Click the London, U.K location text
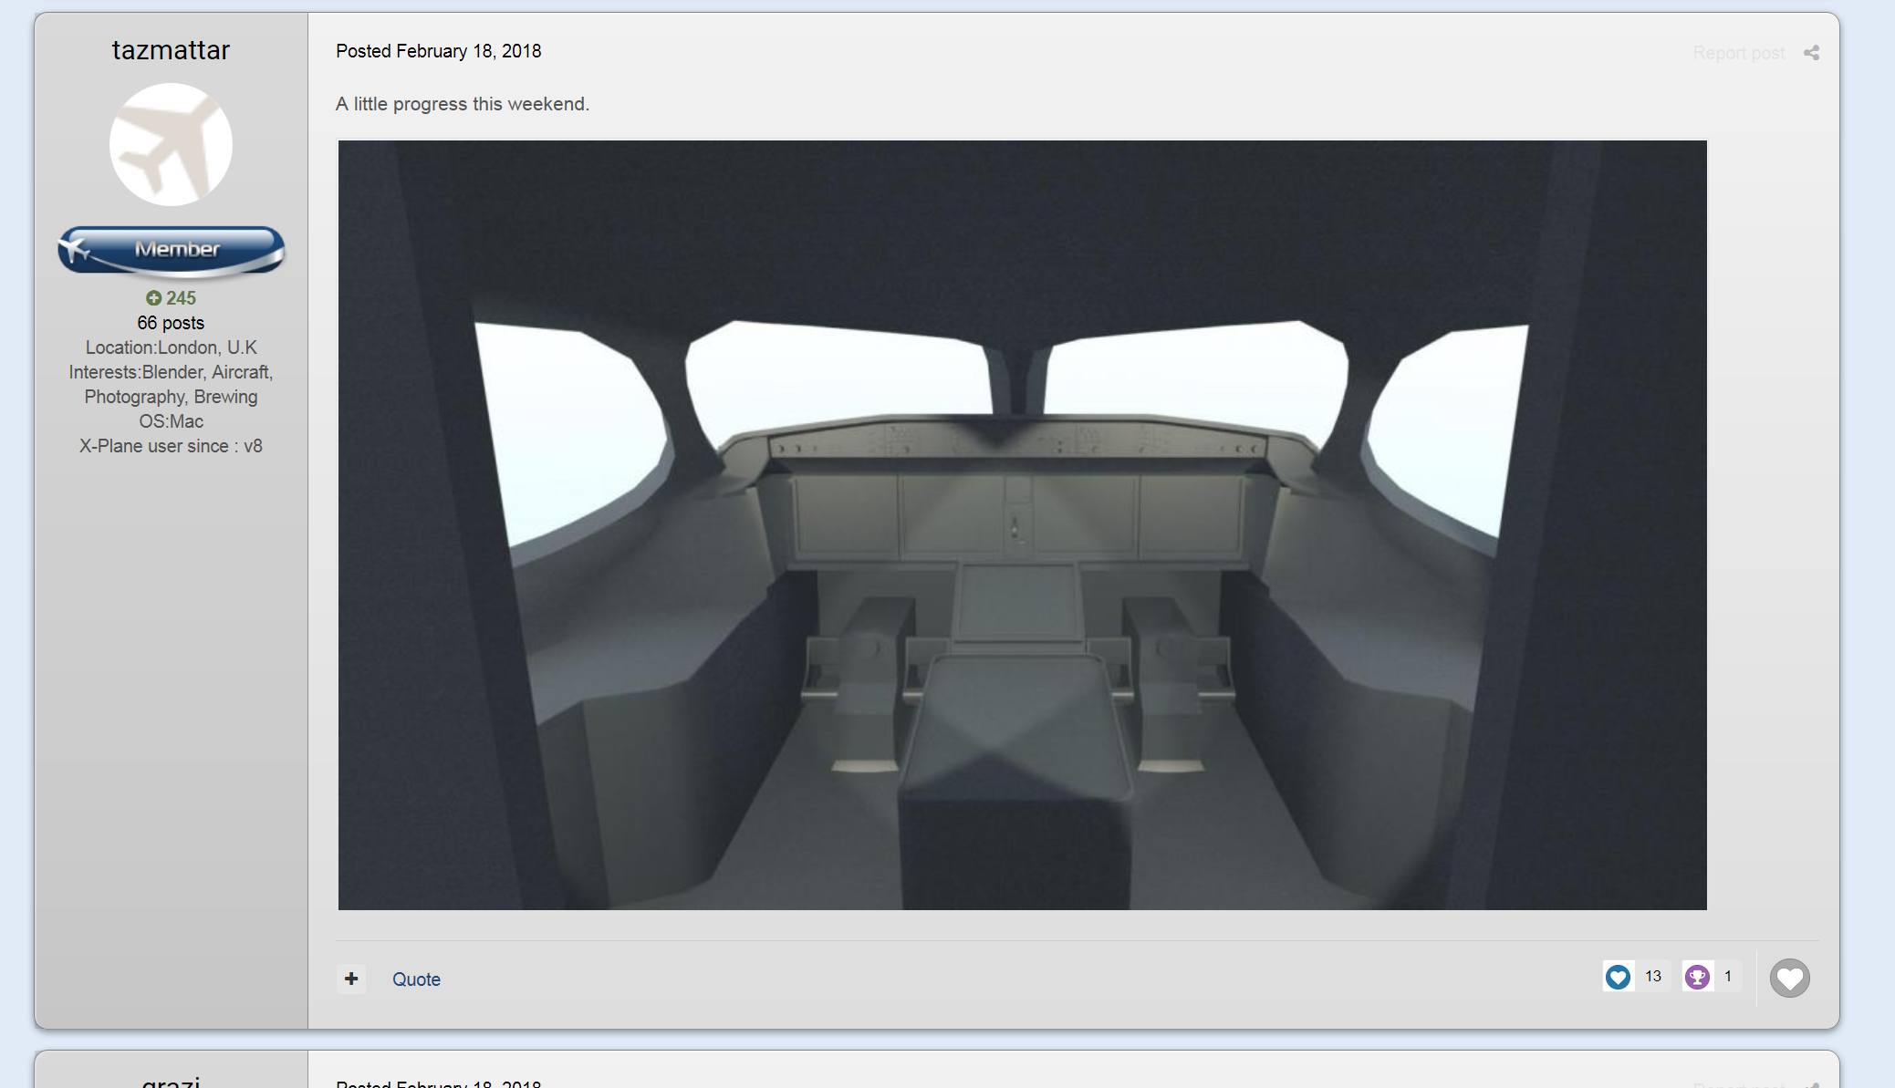The height and width of the screenshot is (1088, 1895). coord(207,347)
